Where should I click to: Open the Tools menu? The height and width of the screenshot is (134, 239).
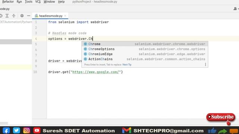coord(28,2)
